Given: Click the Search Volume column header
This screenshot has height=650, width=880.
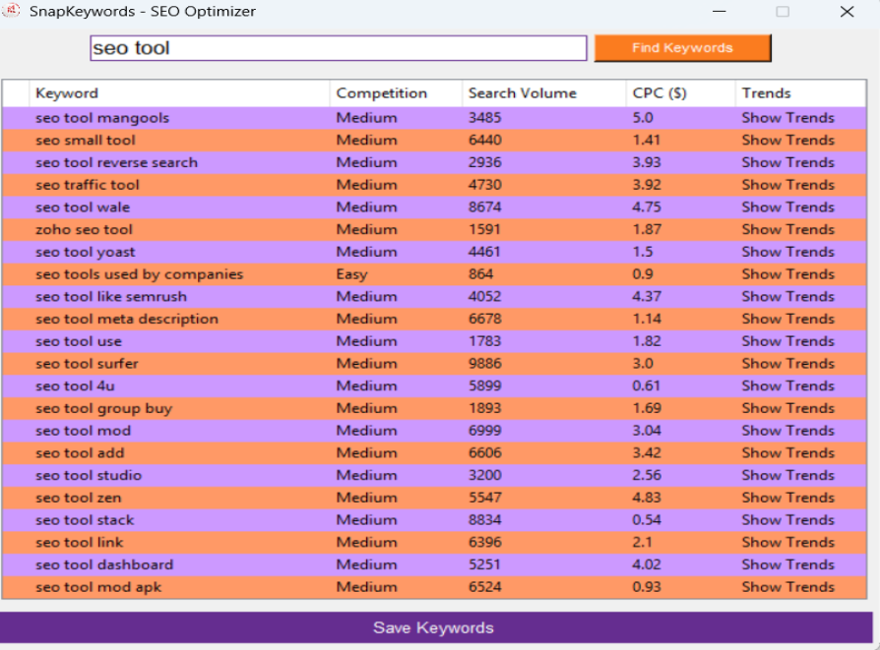Looking at the screenshot, I should coord(522,93).
